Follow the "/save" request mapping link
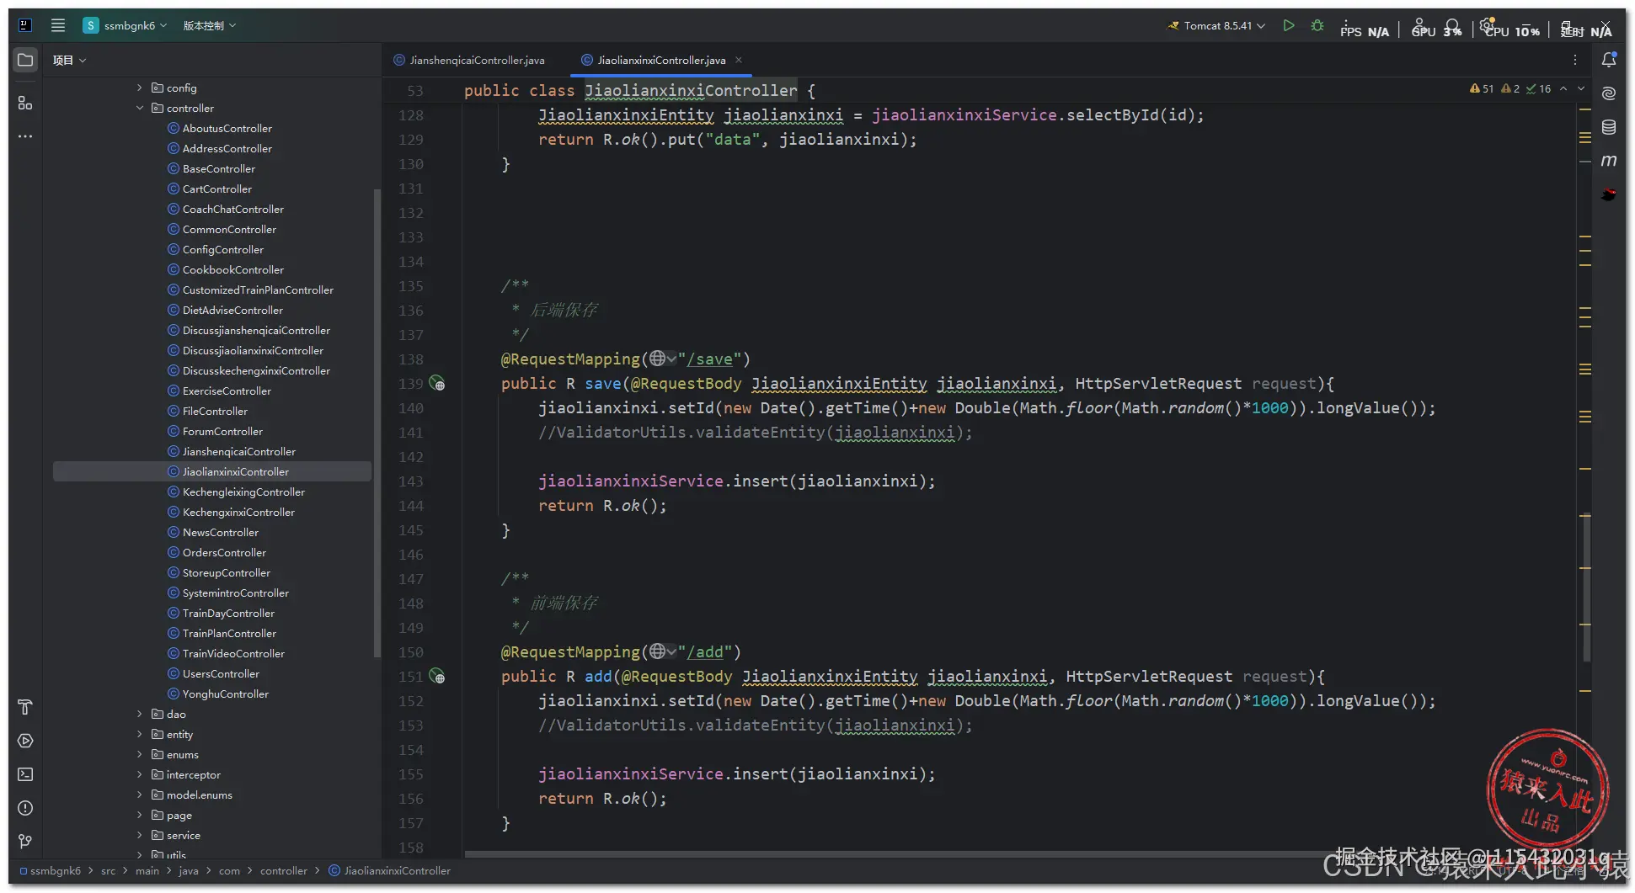 coord(709,359)
